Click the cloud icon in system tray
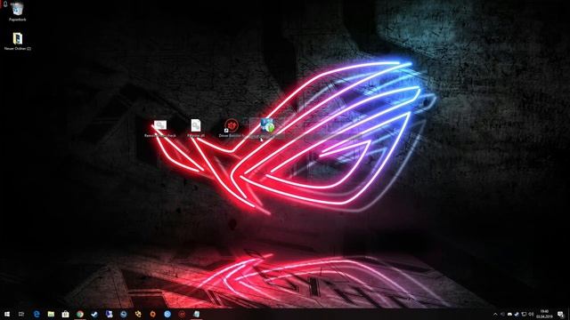570x320 pixels. coord(509,314)
